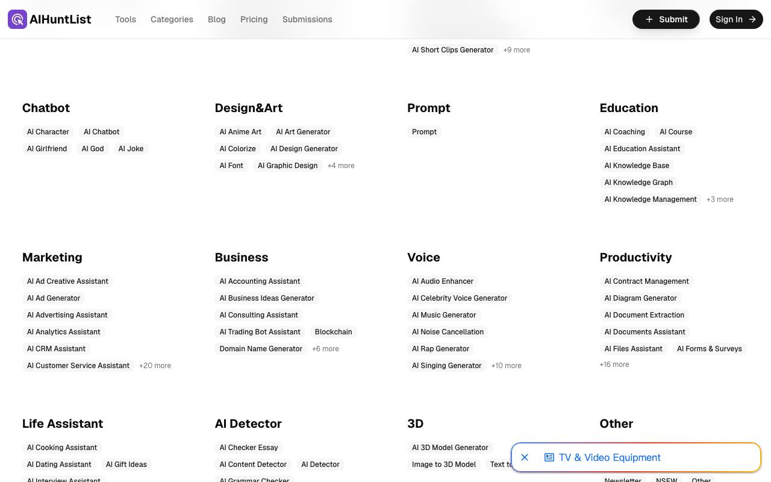Open the AI Forms & Surveys tag
The height and width of the screenshot is (482, 771).
click(x=710, y=349)
